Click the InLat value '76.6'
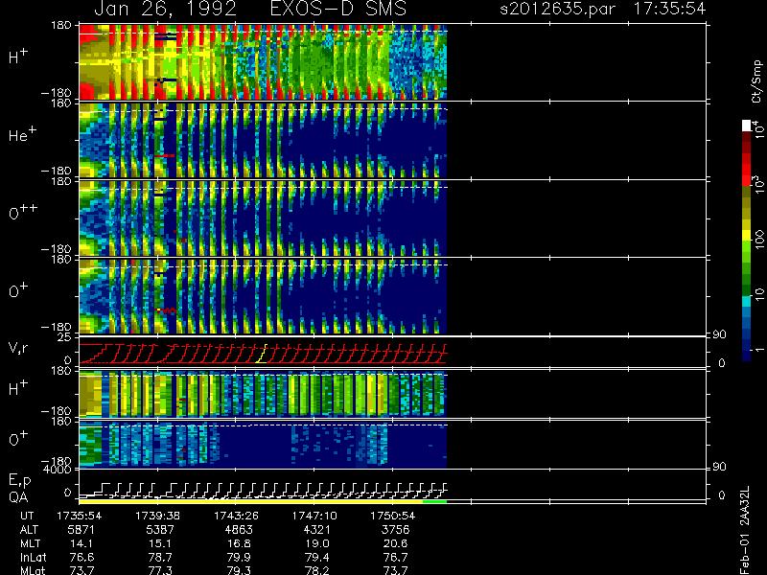 81,557
